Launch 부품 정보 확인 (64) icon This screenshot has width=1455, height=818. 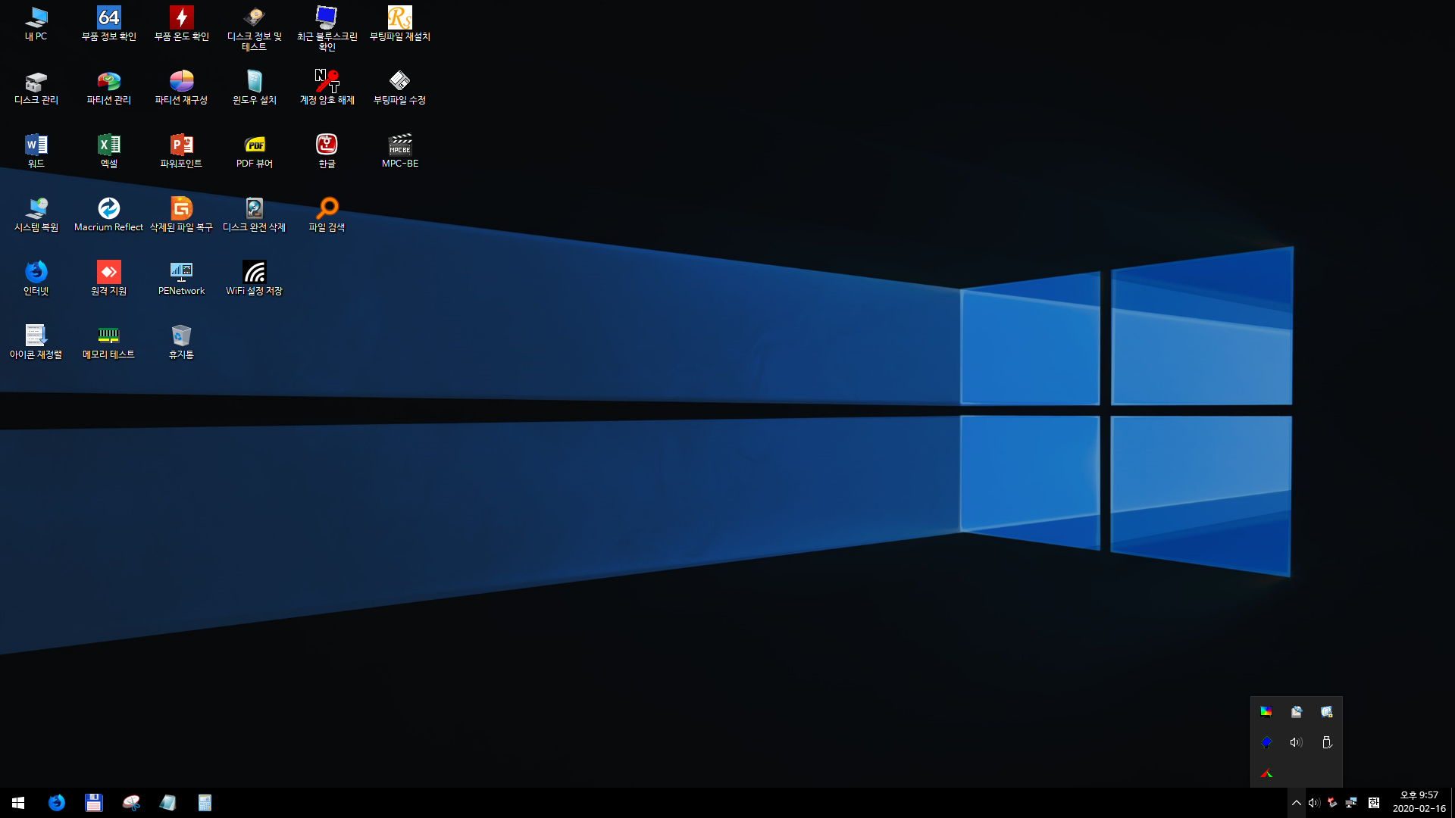(108, 23)
